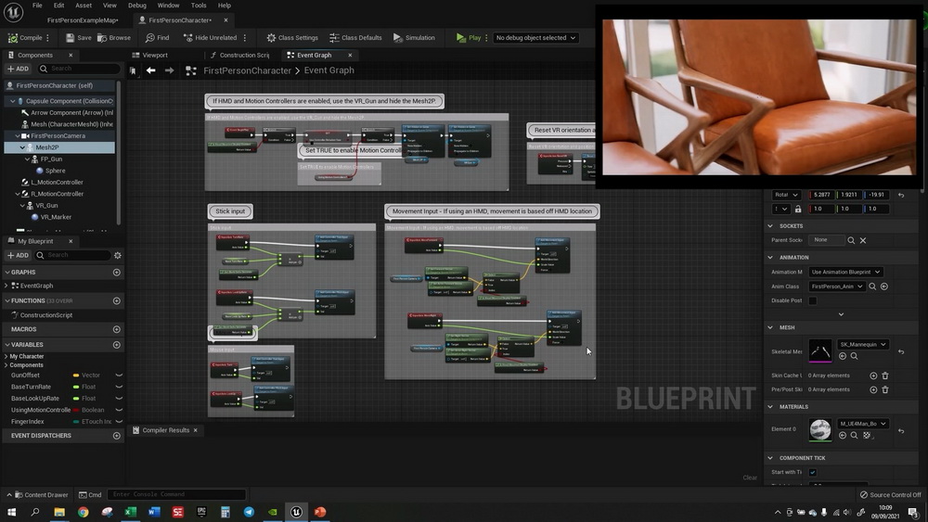This screenshot has width=928, height=522.
Task: Save the blueprint
Action: [79, 38]
